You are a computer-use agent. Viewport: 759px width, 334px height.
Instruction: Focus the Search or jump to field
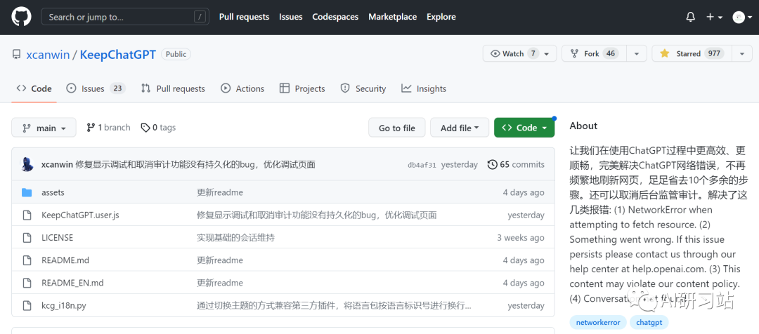(125, 17)
